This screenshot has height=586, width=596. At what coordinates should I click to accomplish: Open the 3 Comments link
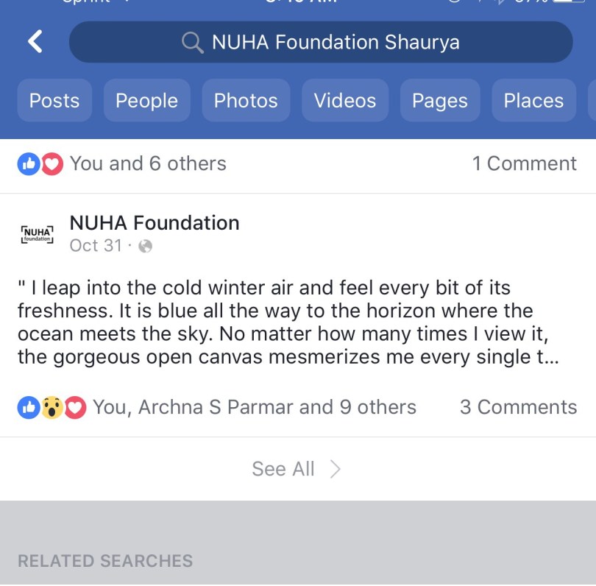tap(518, 407)
